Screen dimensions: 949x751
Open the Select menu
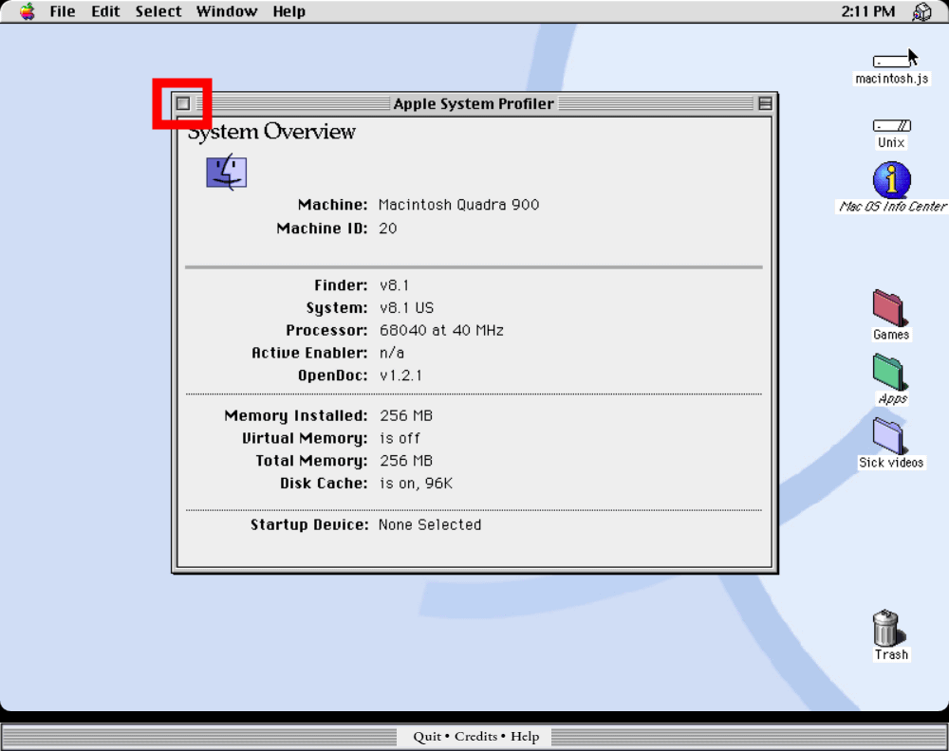click(158, 11)
